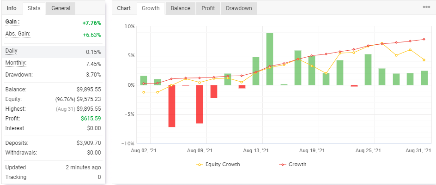Open the General tab

61,8
